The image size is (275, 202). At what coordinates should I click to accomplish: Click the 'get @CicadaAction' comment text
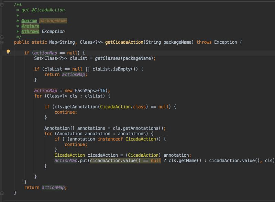point(43,10)
